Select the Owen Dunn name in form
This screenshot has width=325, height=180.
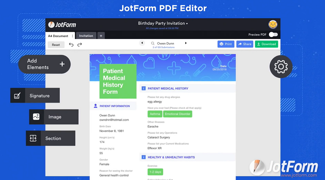tap(107, 115)
